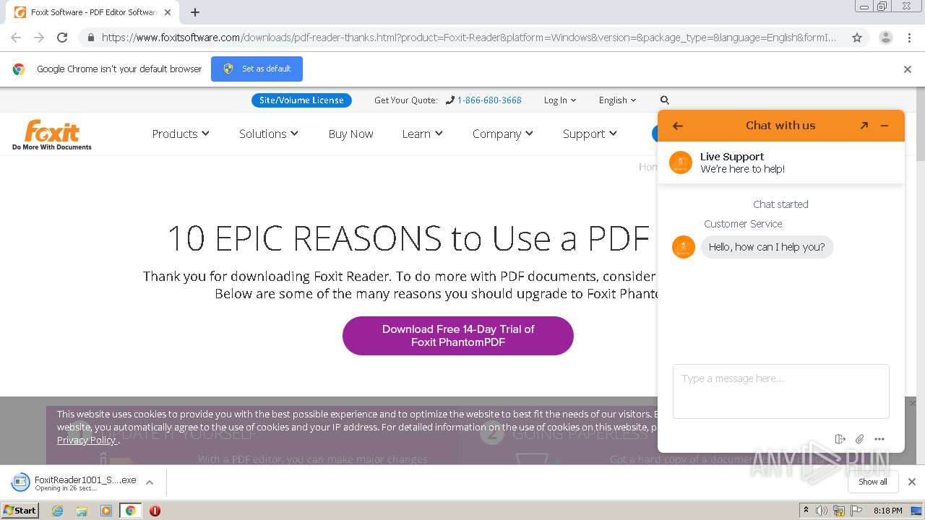
Task: Open the Windows Start menu
Action: (20, 511)
